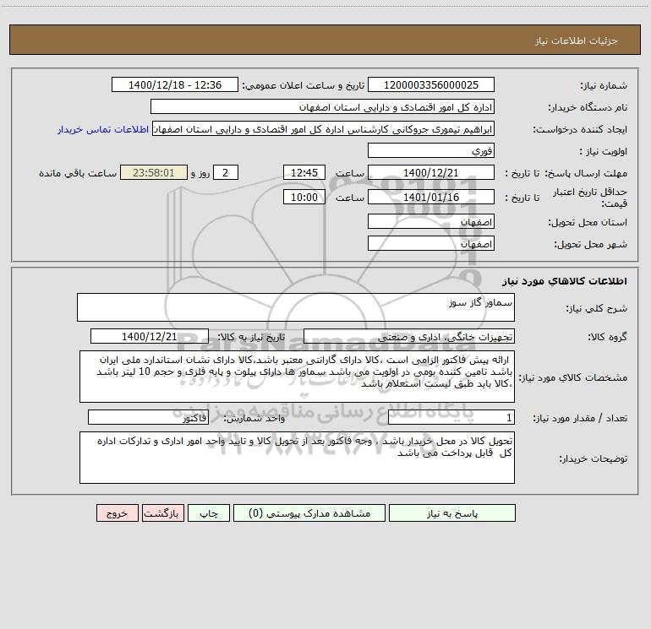Screen dimensions: 651x629
Task: Click request creator field 'ابراهیم تیموری جروکانی'
Action: (x=324, y=128)
